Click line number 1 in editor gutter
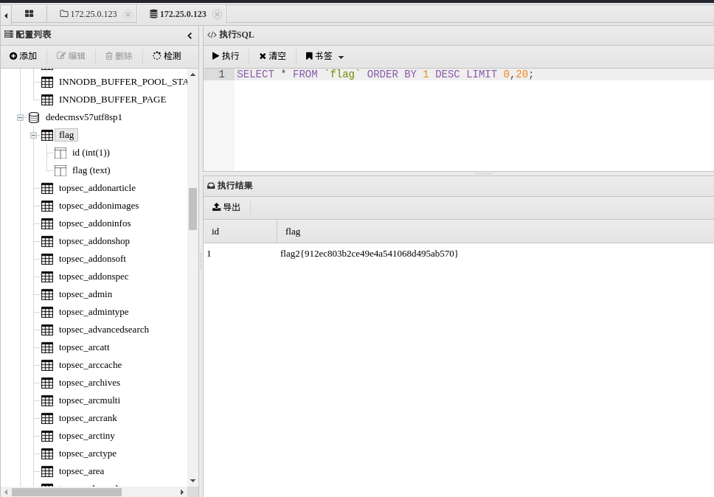Viewport: 714px width, 497px height. [x=221, y=74]
